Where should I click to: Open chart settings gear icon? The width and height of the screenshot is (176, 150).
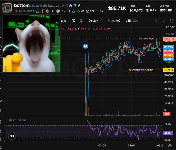[171, 21]
